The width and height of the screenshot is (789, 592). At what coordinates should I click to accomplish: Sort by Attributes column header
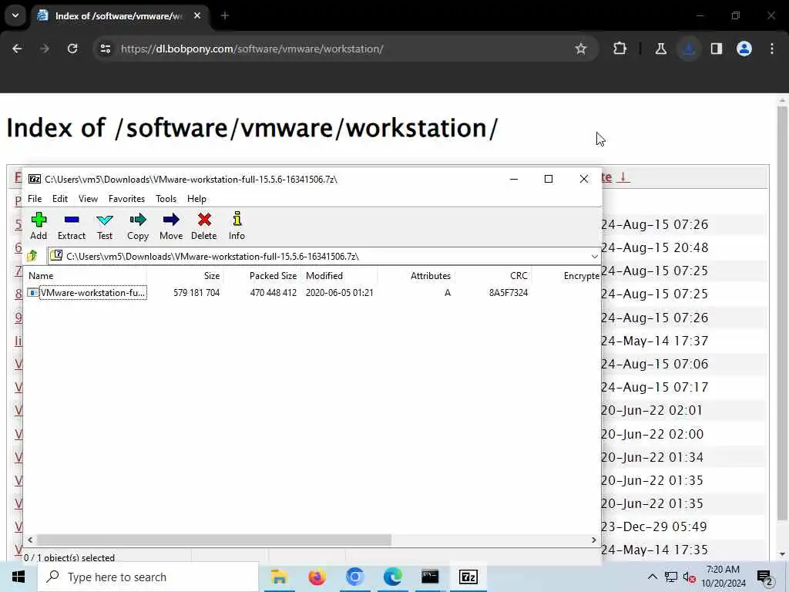416,276
